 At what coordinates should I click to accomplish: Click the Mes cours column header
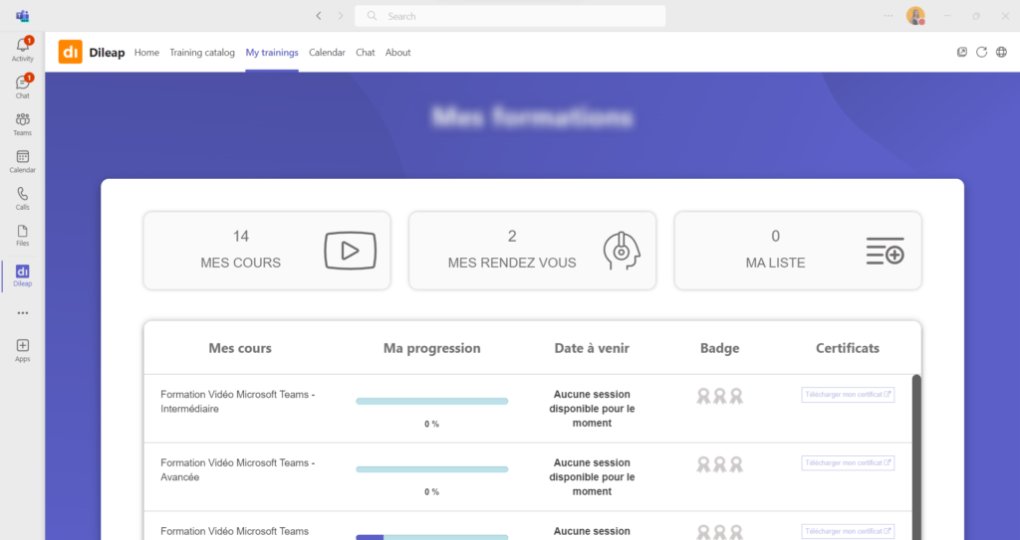pyautogui.click(x=240, y=348)
